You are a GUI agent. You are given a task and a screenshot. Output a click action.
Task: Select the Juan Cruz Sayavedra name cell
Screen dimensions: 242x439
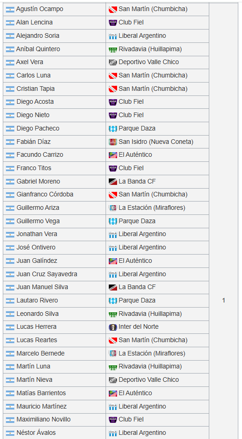tap(54, 274)
